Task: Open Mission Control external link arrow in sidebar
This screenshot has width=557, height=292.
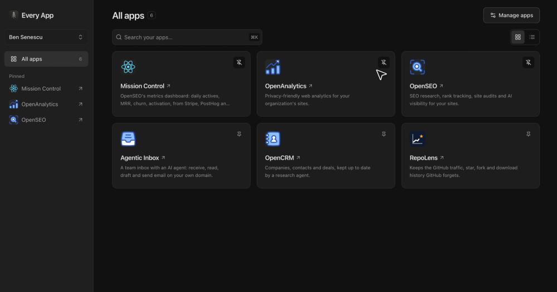Action: (81, 88)
